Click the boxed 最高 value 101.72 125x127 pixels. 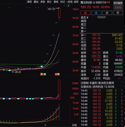click(96, 56)
